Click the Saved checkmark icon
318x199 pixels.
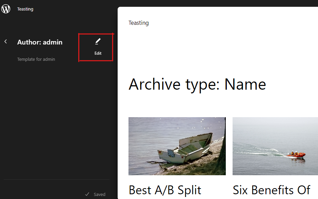87,194
